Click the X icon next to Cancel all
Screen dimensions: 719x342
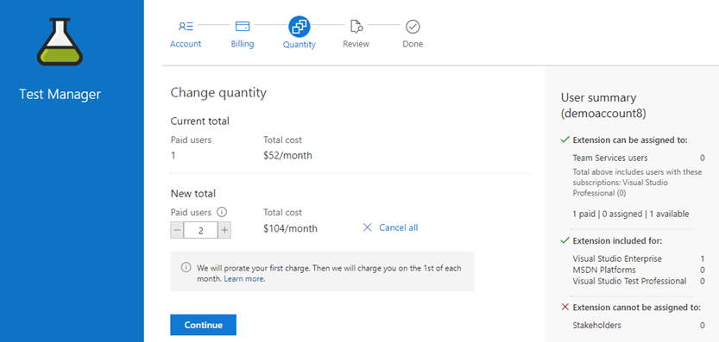coord(368,227)
